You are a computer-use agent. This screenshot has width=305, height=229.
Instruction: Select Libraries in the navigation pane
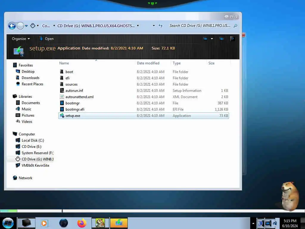(x=25, y=96)
